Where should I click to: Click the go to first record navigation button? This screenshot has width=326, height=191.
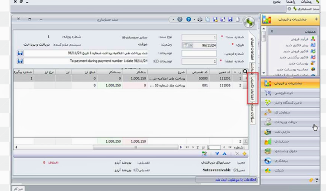click(230, 148)
